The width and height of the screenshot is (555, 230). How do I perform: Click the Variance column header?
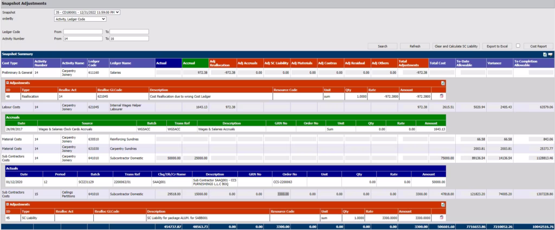coord(499,63)
